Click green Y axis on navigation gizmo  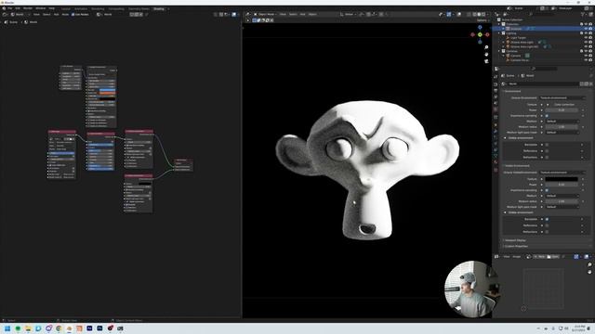[480, 35]
